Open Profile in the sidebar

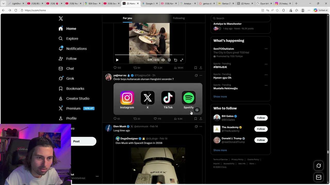click(68, 118)
